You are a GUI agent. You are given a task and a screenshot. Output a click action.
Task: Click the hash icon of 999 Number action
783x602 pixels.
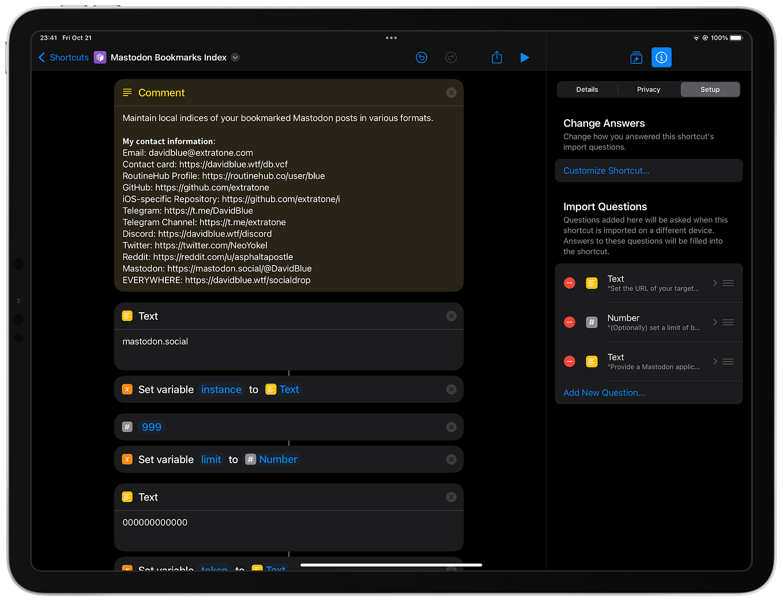127,427
